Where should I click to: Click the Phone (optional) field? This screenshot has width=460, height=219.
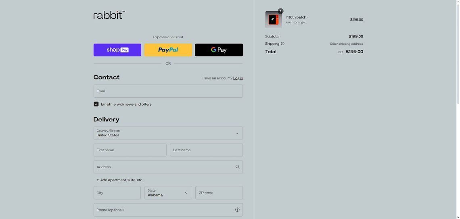pyautogui.click(x=168, y=210)
